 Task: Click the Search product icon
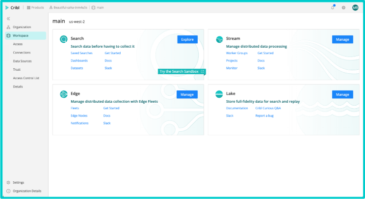(x=63, y=39)
